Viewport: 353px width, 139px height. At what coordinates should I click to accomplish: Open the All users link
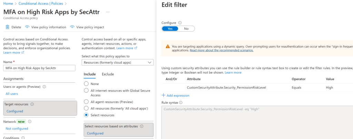point(12,94)
